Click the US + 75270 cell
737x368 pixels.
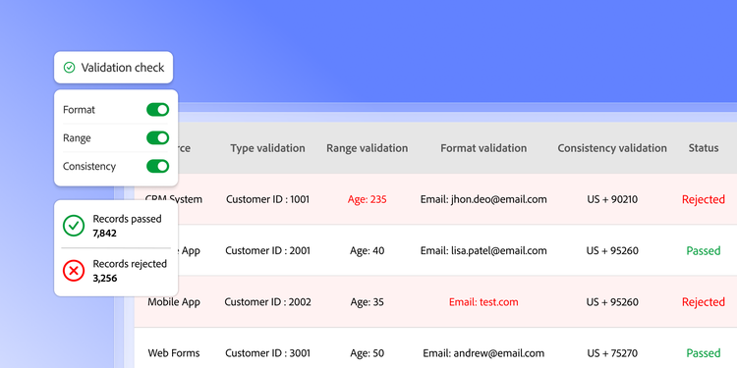pyautogui.click(x=612, y=353)
